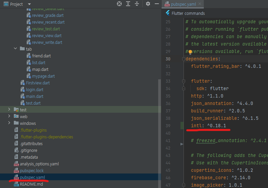Open Project panel settings gear
Image resolution: width=268 pixels, height=188 pixels.
coord(148,4)
